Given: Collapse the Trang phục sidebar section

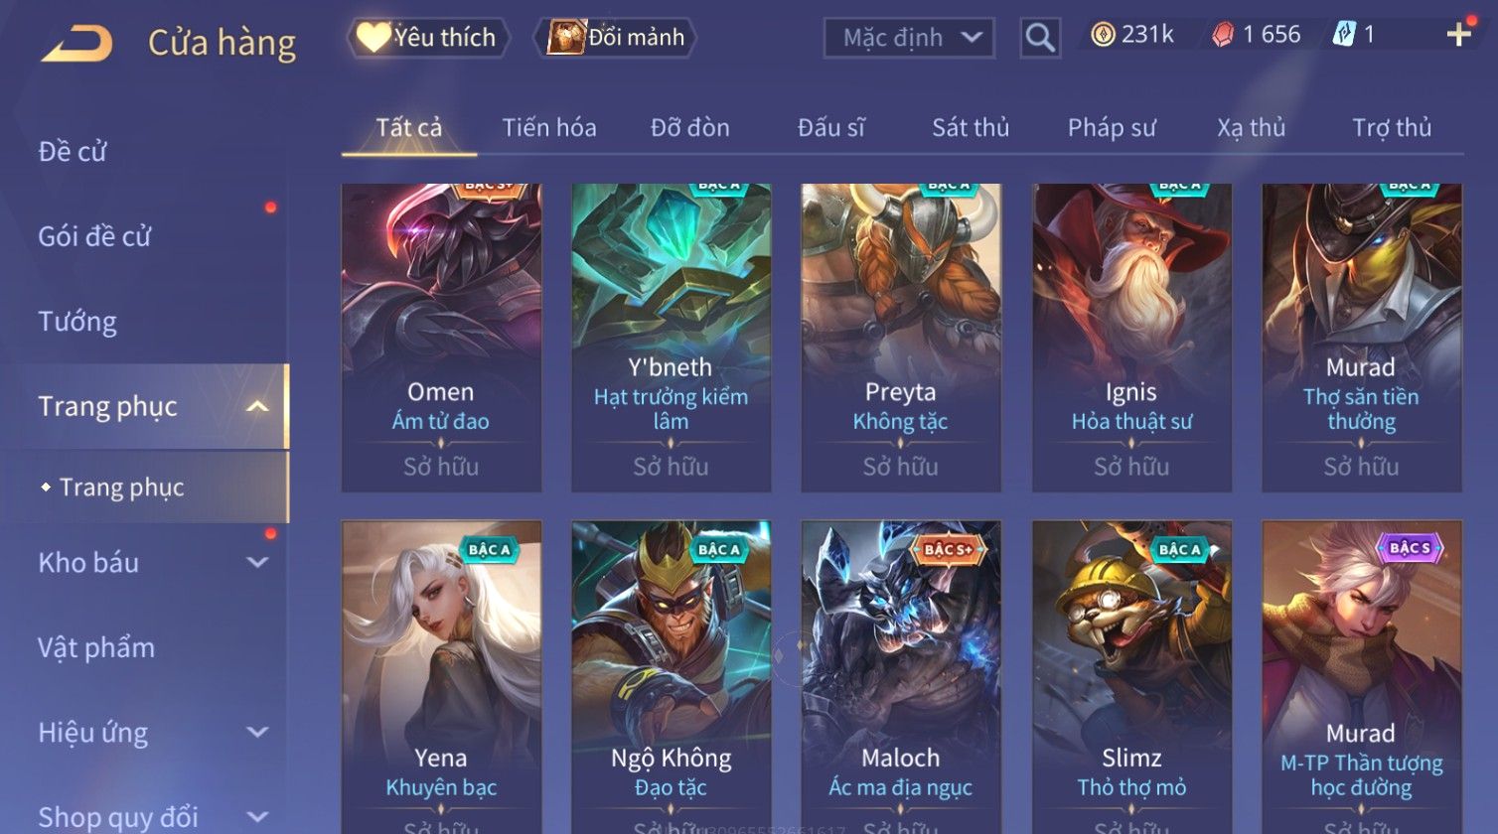Looking at the screenshot, I should point(257,406).
